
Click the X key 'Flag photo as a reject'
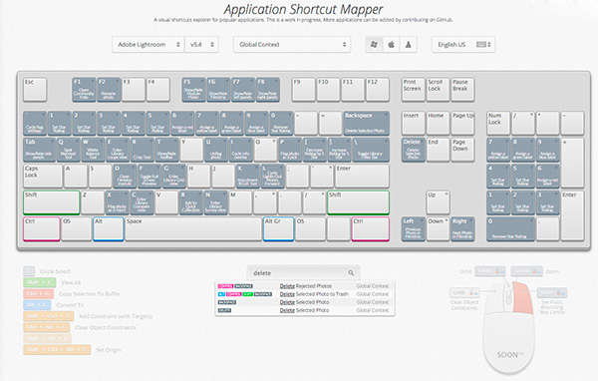coord(117,202)
